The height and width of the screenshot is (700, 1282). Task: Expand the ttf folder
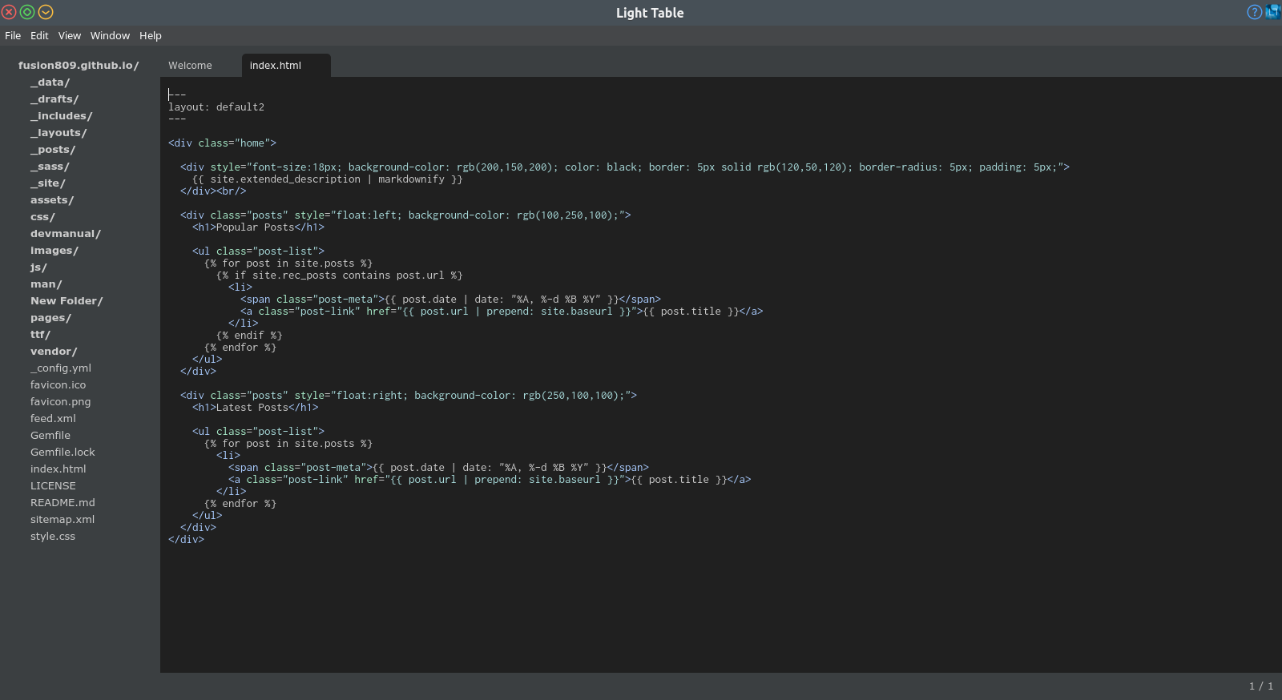tap(40, 335)
